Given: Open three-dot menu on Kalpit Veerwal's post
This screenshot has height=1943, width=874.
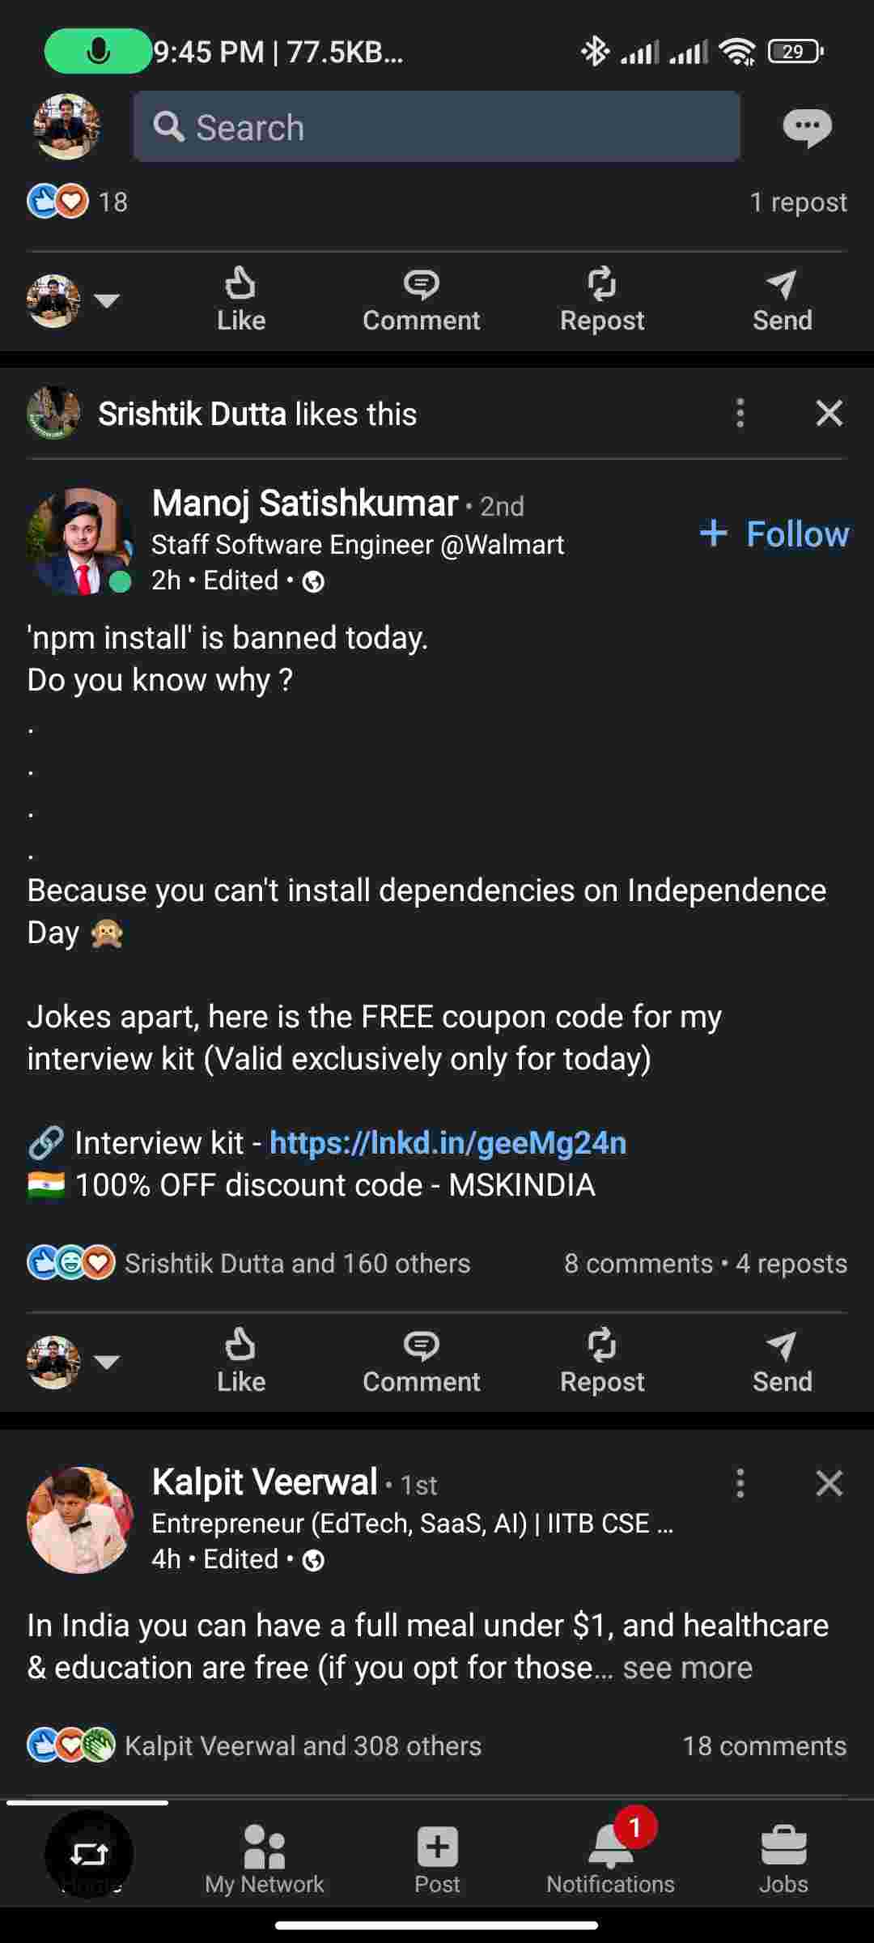Looking at the screenshot, I should pos(740,1484).
